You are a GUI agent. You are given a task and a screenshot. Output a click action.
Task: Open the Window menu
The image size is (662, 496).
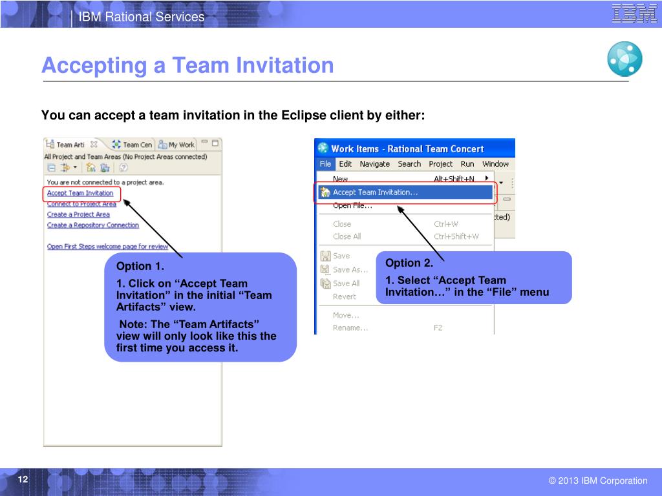click(496, 163)
